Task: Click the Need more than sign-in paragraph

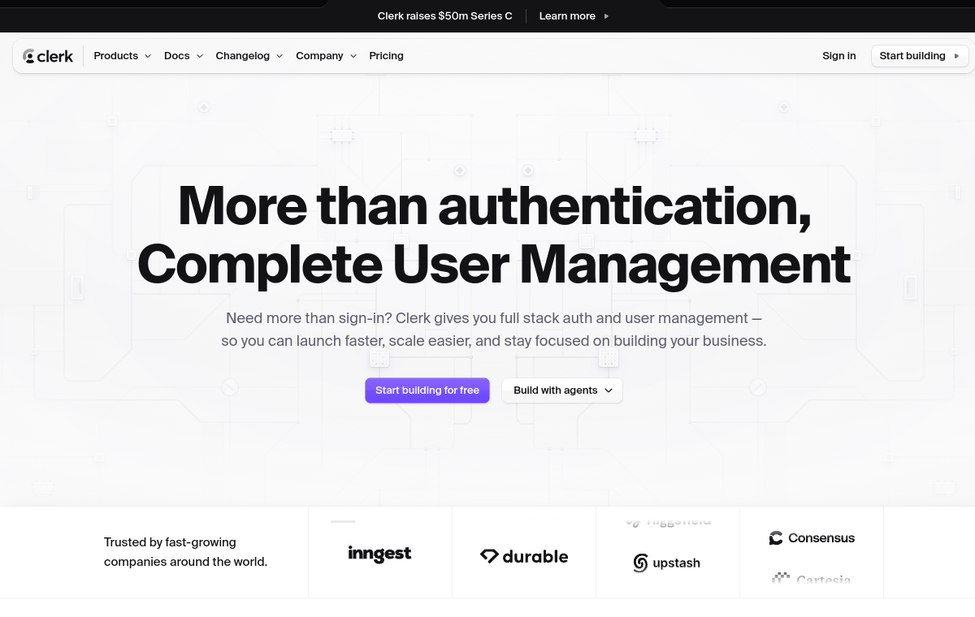Action: tap(494, 329)
